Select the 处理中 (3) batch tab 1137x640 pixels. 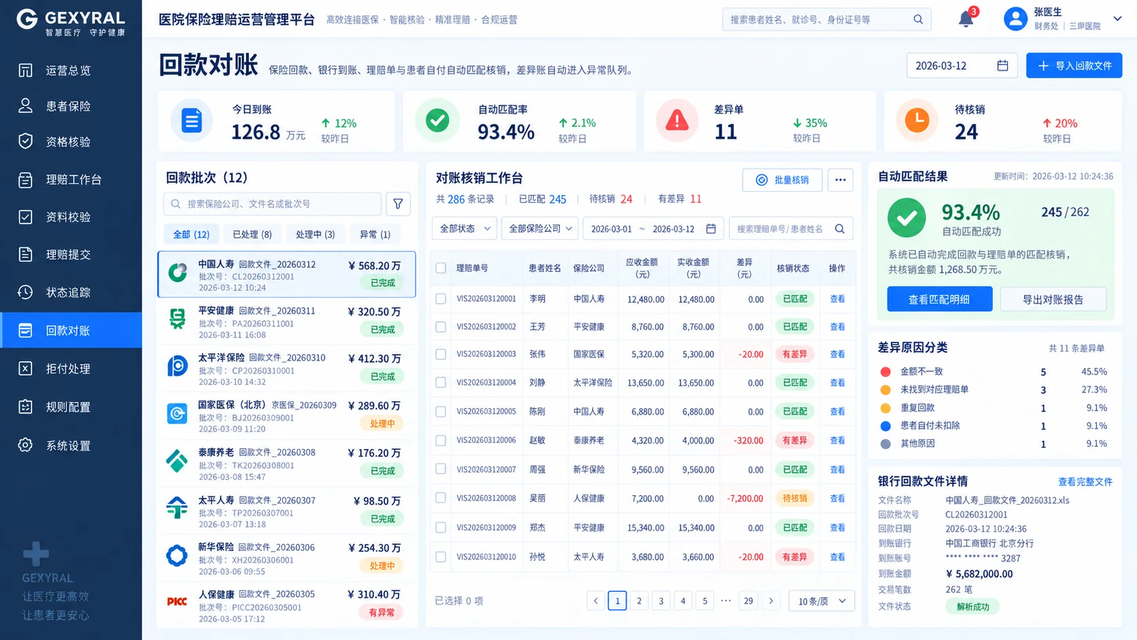(x=315, y=234)
